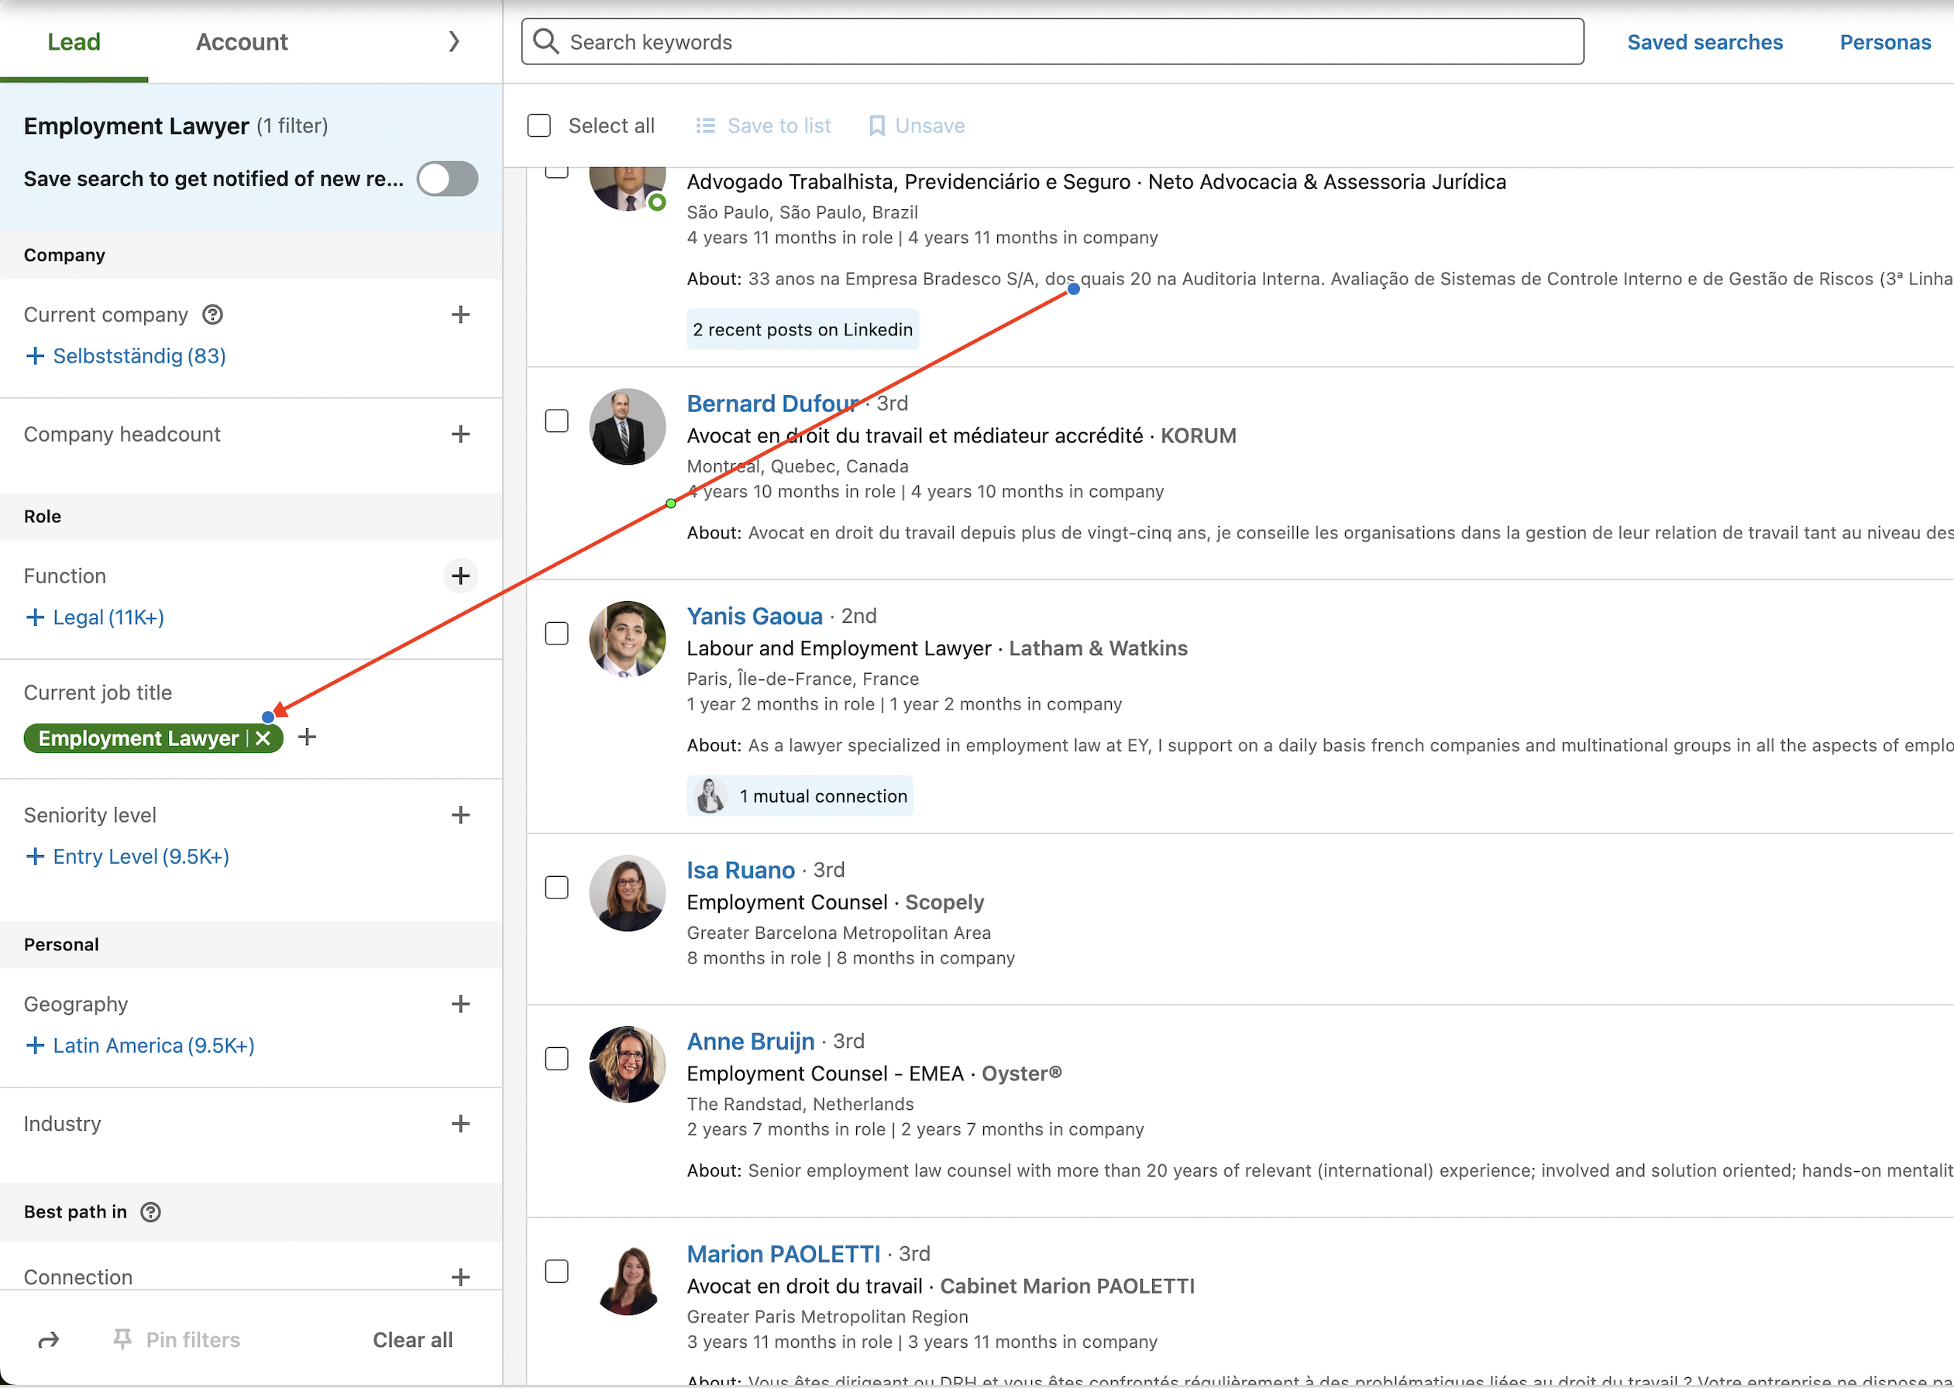The width and height of the screenshot is (1954, 1388).
Task: Select the checkbox next to Yanis Gaoua
Action: coord(556,634)
